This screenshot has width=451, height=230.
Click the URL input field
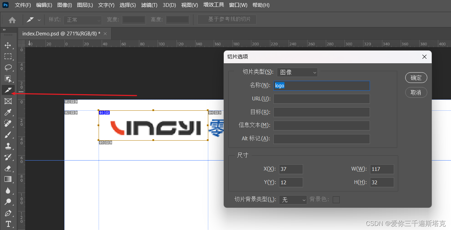coord(322,99)
